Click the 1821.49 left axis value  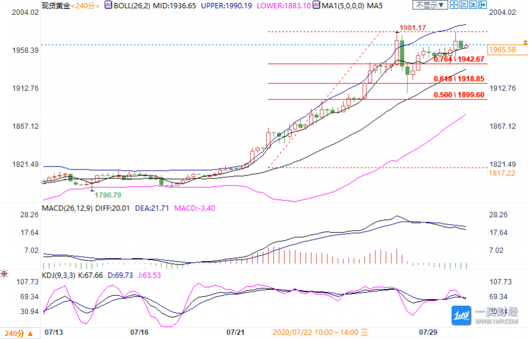[25, 165]
